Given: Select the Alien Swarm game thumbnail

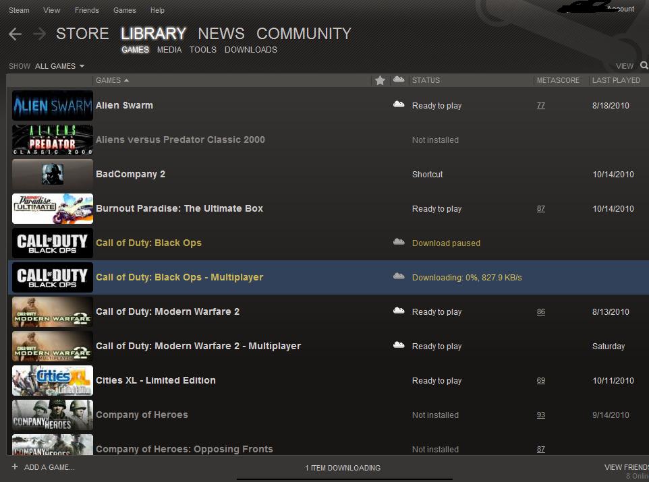Looking at the screenshot, I should 53,106.
